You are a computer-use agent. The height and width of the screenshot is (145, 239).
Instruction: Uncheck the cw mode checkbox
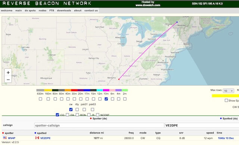pos(71,109)
